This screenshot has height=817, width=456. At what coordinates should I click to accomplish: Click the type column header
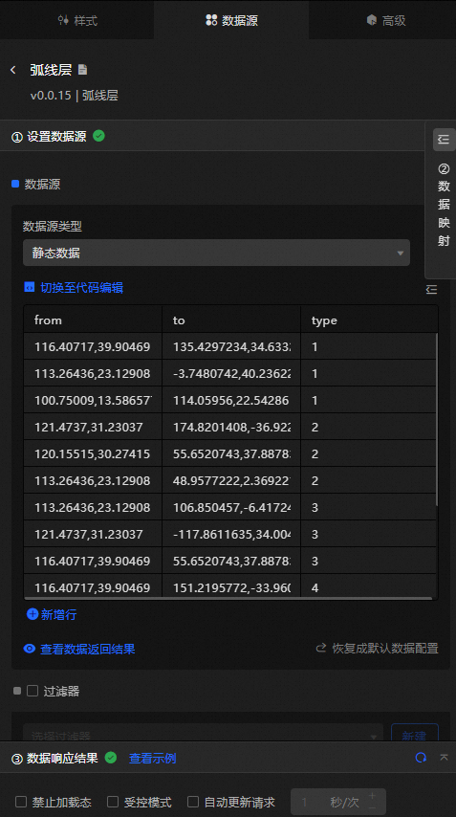click(369, 320)
